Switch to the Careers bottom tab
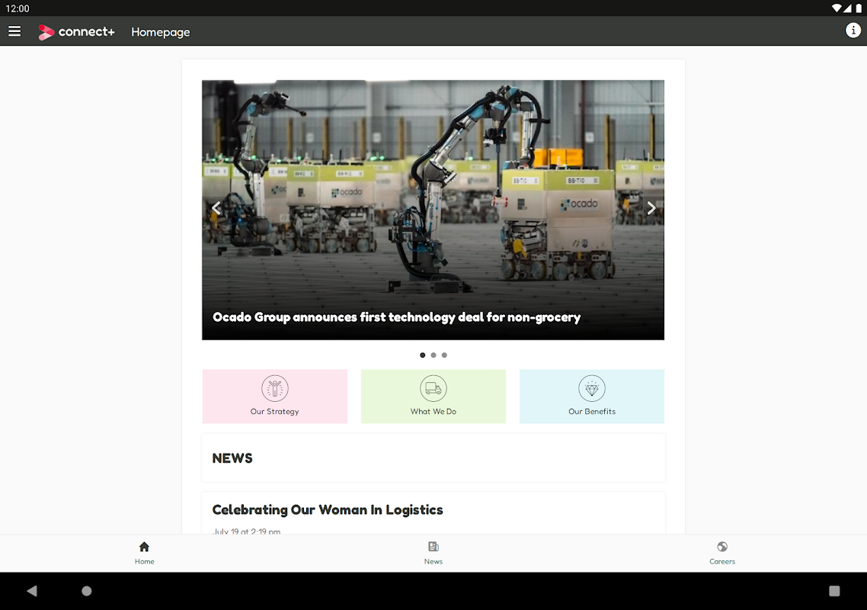 pos(722,553)
